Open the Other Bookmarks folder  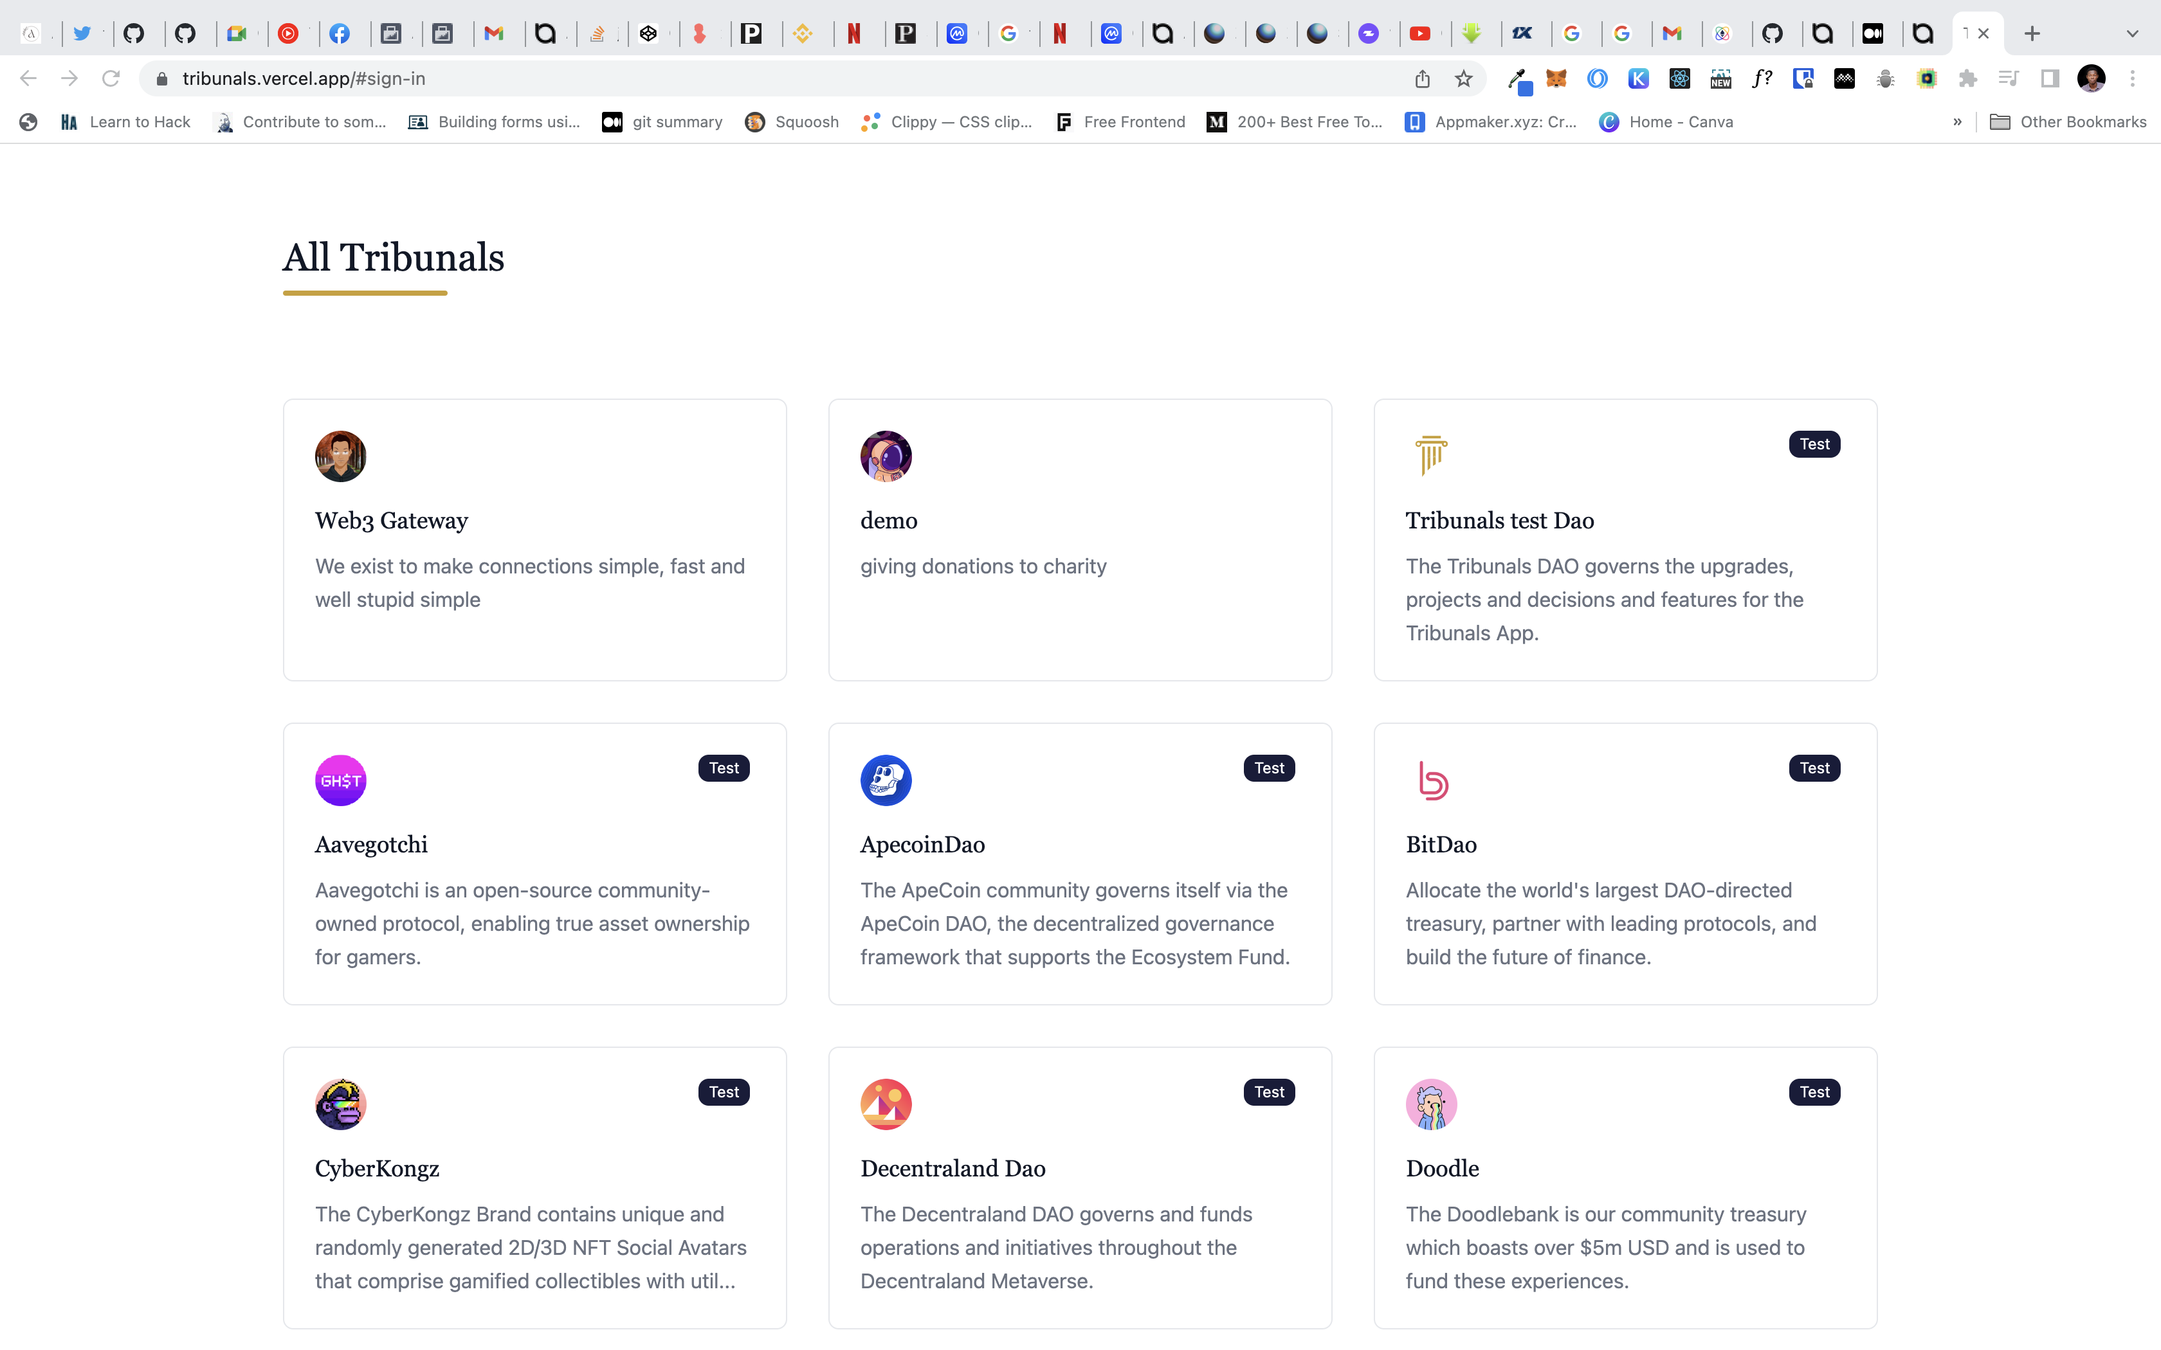tap(2068, 122)
